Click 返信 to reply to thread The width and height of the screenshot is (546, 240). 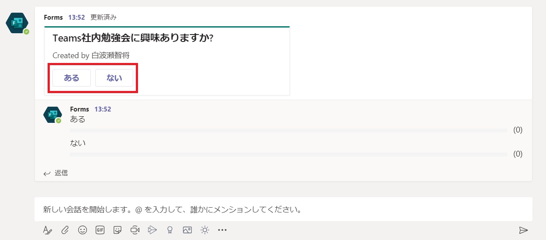tap(56, 173)
